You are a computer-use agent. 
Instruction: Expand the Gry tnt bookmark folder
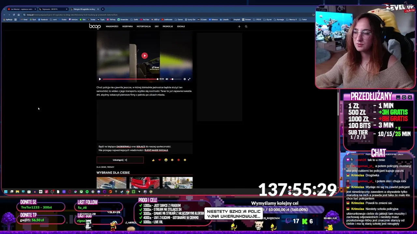click(x=268, y=19)
